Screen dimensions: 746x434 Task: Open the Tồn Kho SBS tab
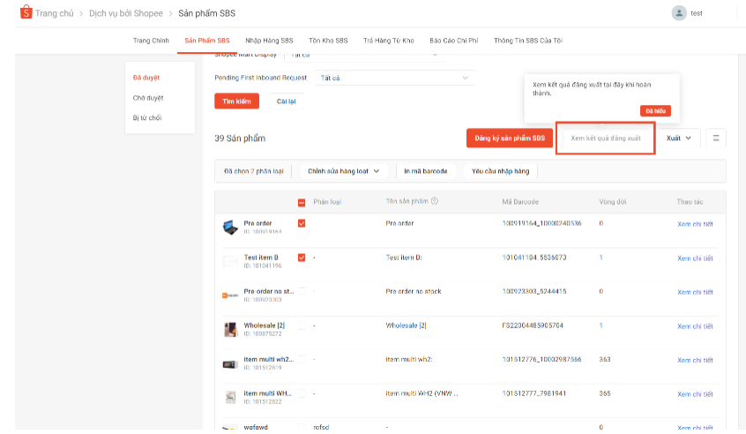[328, 41]
